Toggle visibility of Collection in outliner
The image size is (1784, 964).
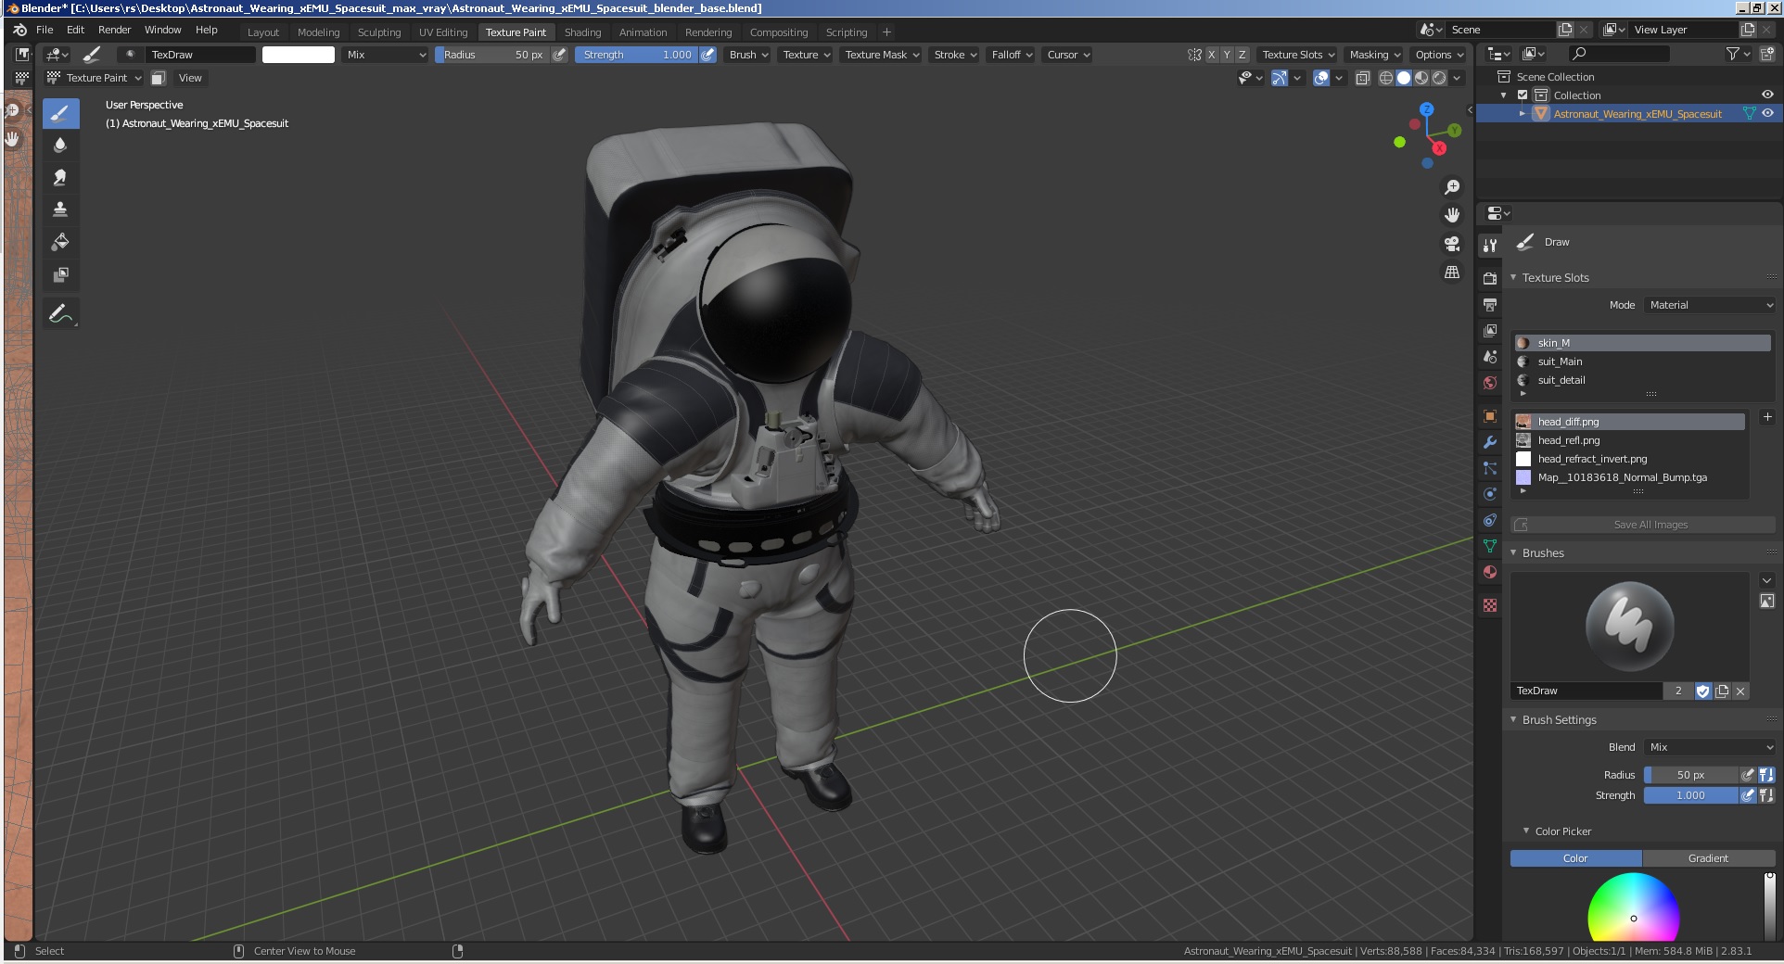1767,95
